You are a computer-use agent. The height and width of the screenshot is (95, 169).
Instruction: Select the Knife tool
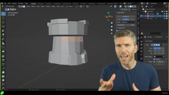pyautogui.click(x=3, y=68)
